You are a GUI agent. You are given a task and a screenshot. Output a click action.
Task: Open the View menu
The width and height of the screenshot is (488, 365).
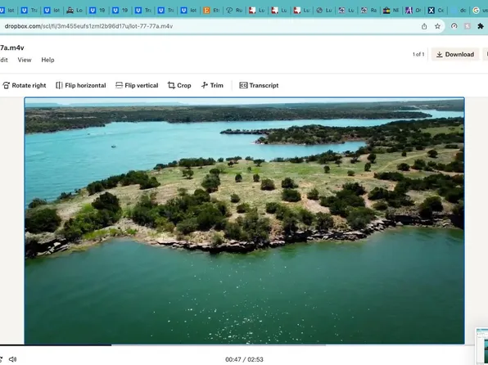pyautogui.click(x=25, y=60)
